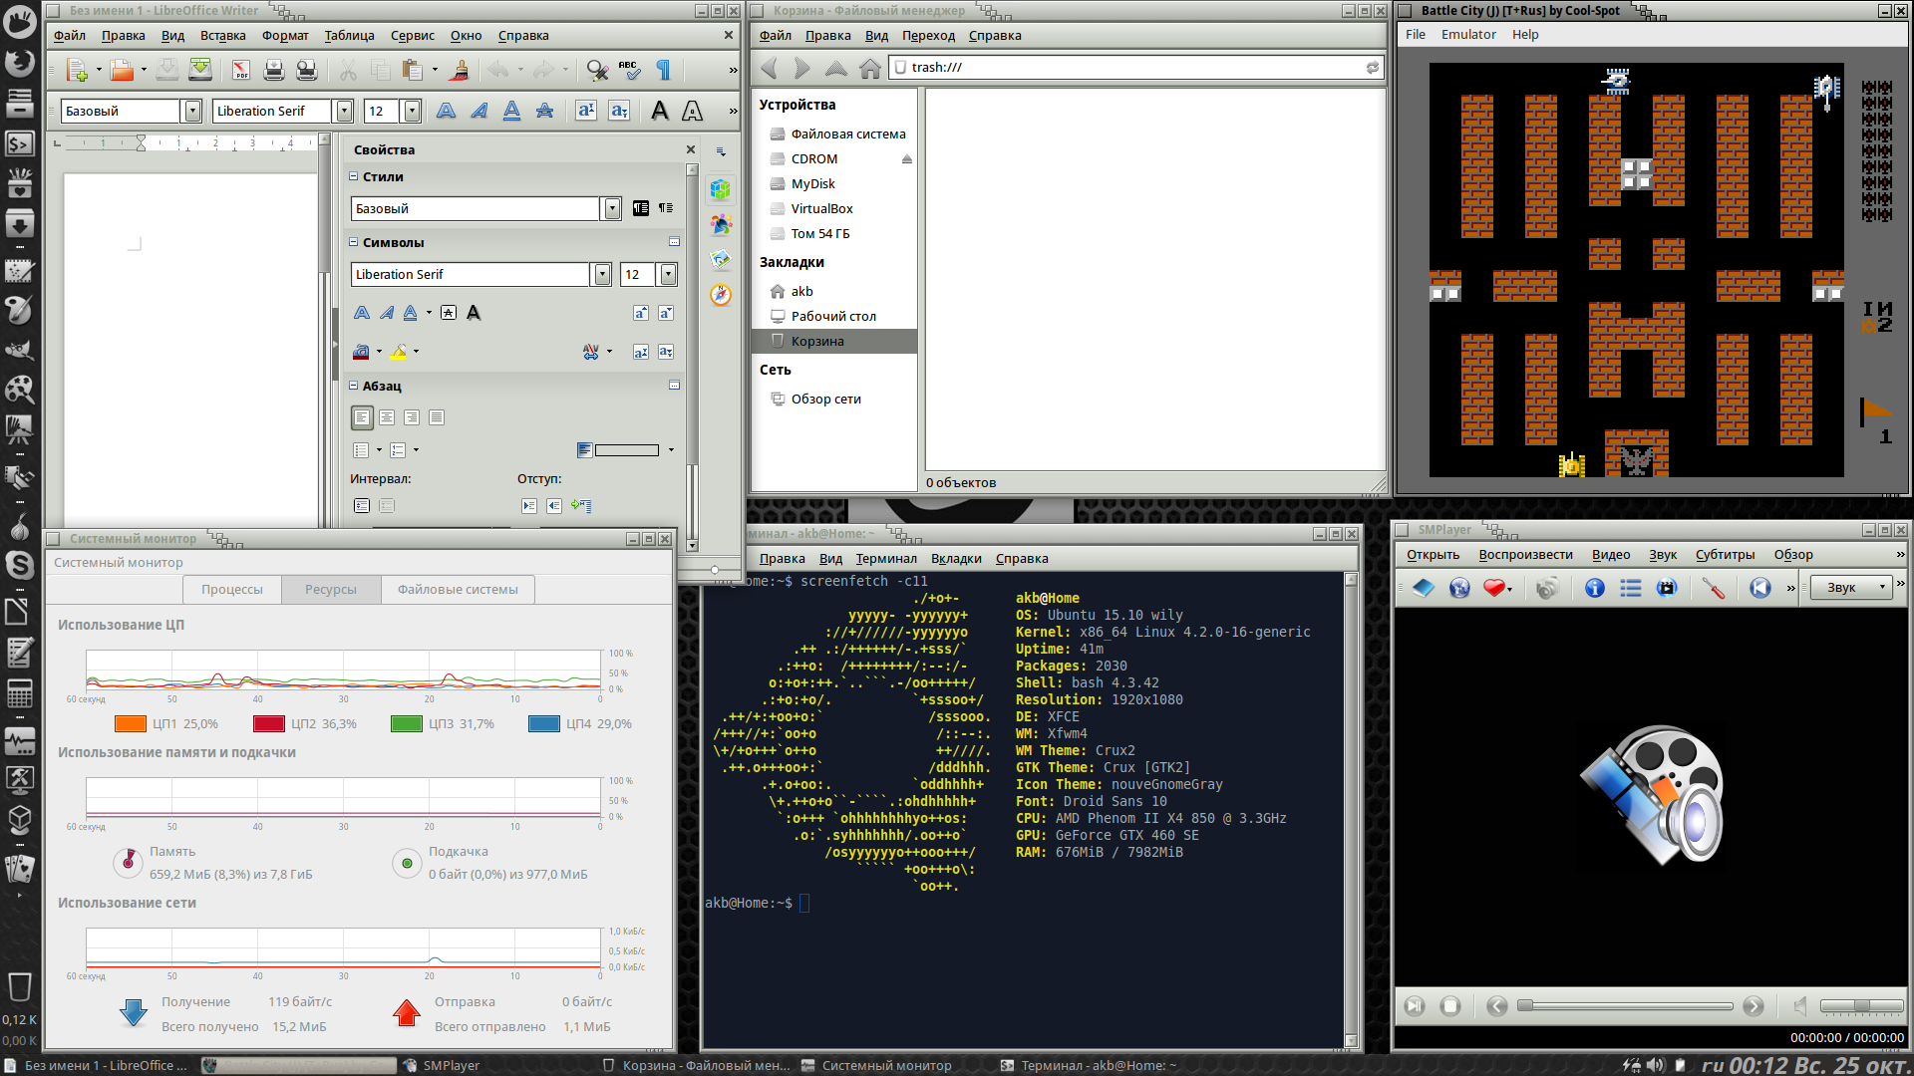The height and width of the screenshot is (1076, 1914).
Task: Set justified alignment in sidebar Абзац
Action: [437, 417]
